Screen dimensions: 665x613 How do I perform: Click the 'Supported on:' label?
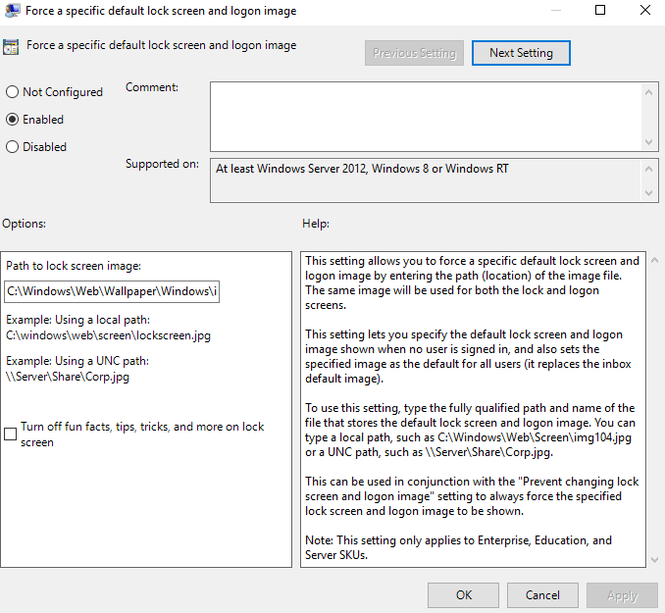pyautogui.click(x=162, y=164)
